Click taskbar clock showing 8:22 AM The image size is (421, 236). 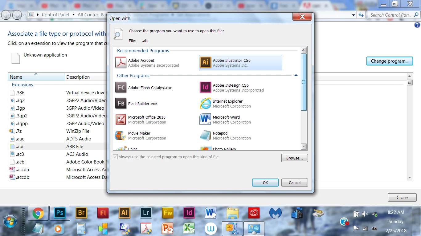396,212
